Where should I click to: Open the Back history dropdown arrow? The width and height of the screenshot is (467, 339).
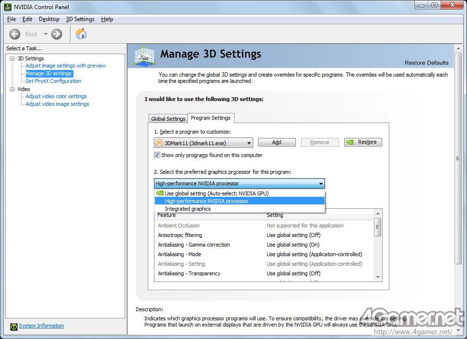(46, 34)
